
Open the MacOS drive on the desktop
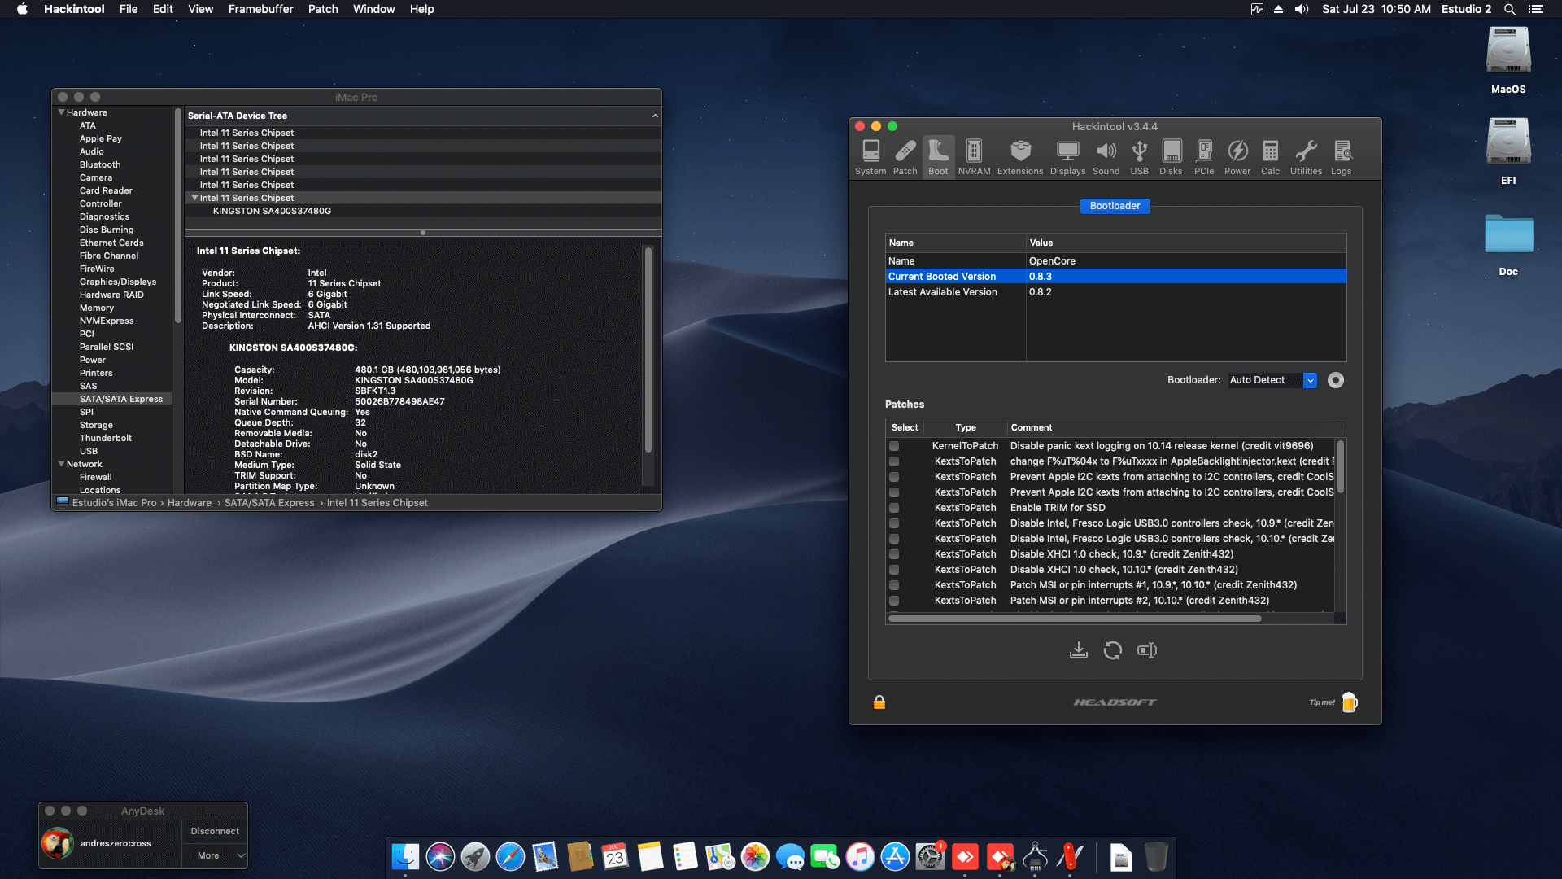pos(1508,50)
